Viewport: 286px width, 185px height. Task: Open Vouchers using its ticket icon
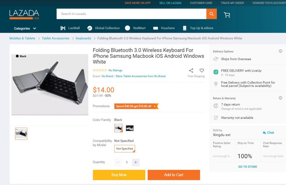156,28
